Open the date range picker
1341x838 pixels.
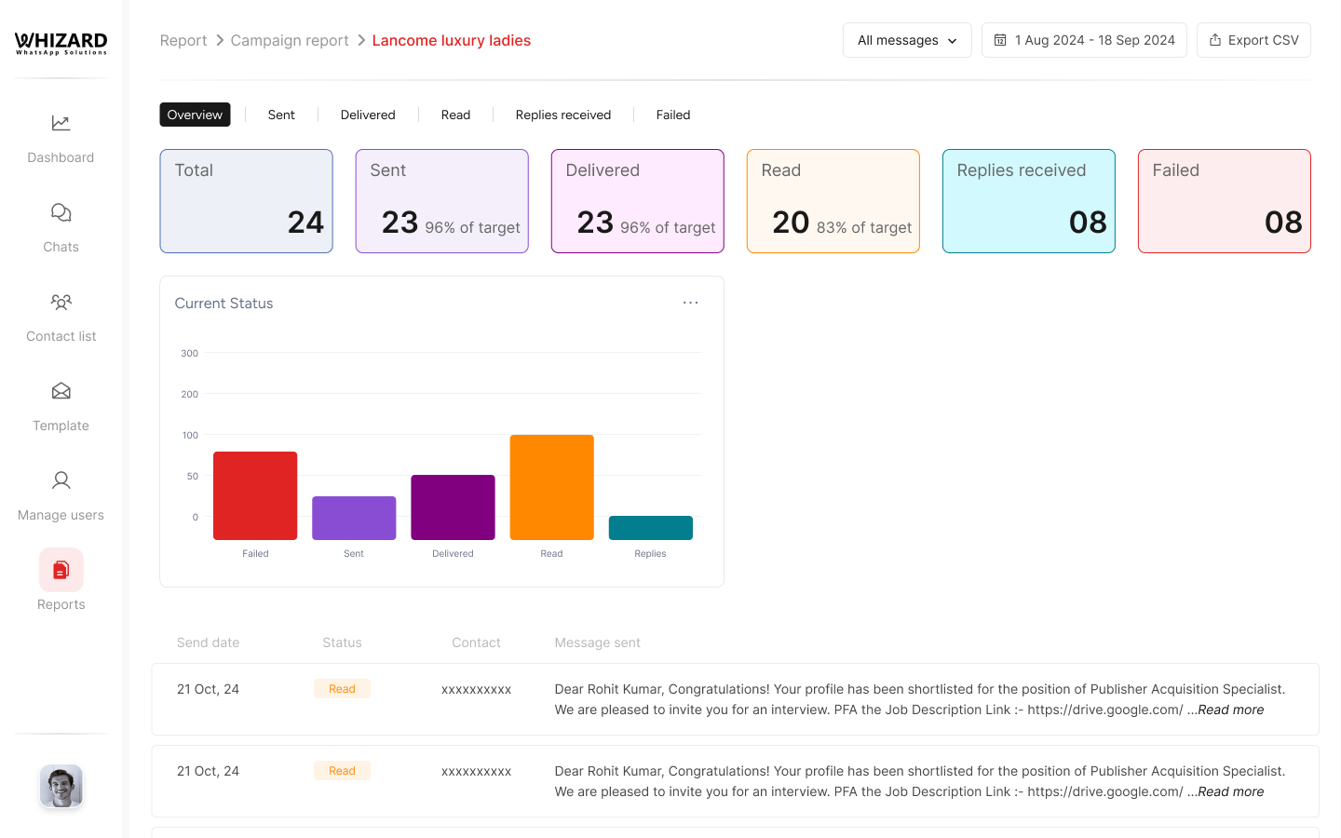(x=1083, y=40)
